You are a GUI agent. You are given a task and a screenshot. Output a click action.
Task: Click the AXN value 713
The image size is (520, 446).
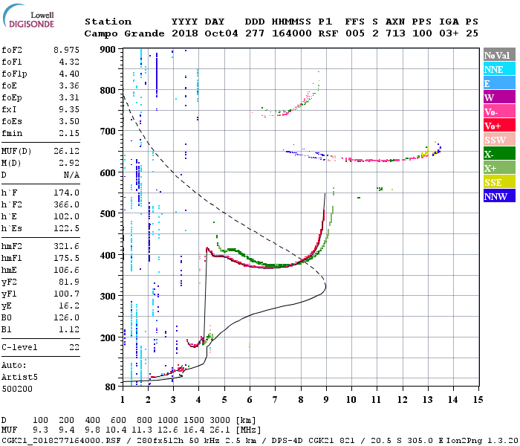point(395,33)
